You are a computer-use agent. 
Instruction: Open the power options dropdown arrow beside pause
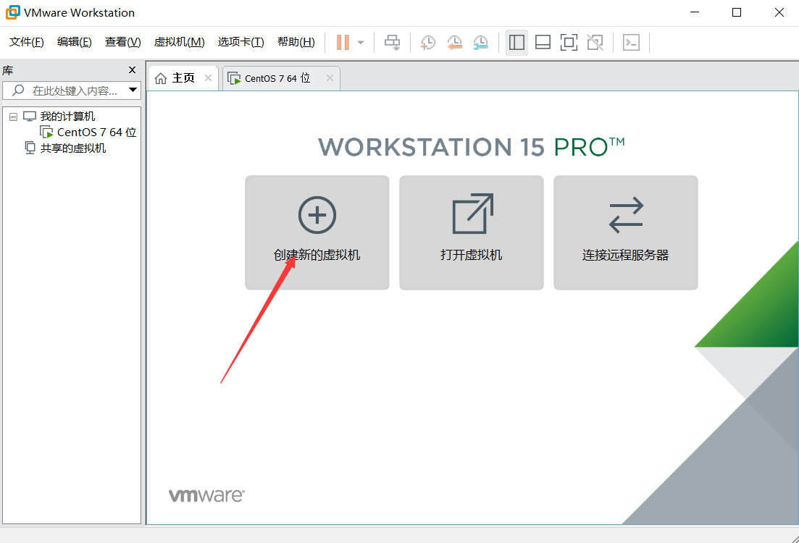click(361, 42)
